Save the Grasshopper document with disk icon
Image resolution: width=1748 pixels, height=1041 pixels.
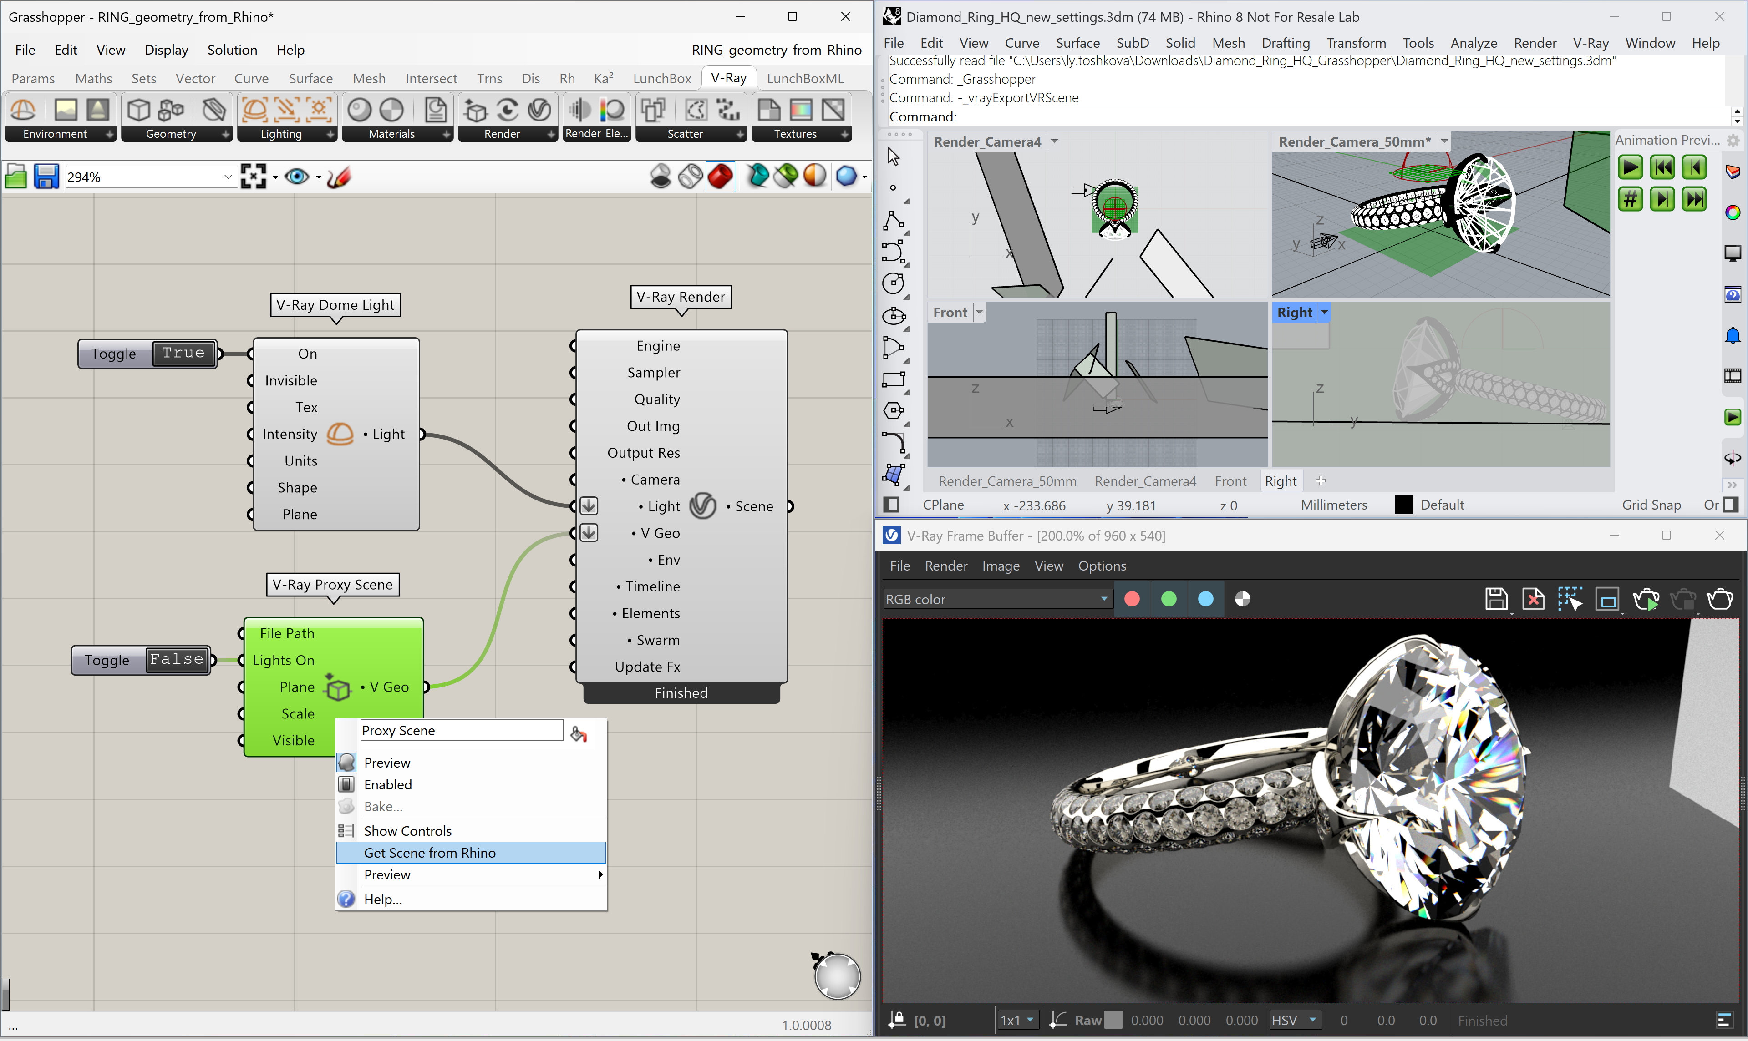[x=46, y=177]
